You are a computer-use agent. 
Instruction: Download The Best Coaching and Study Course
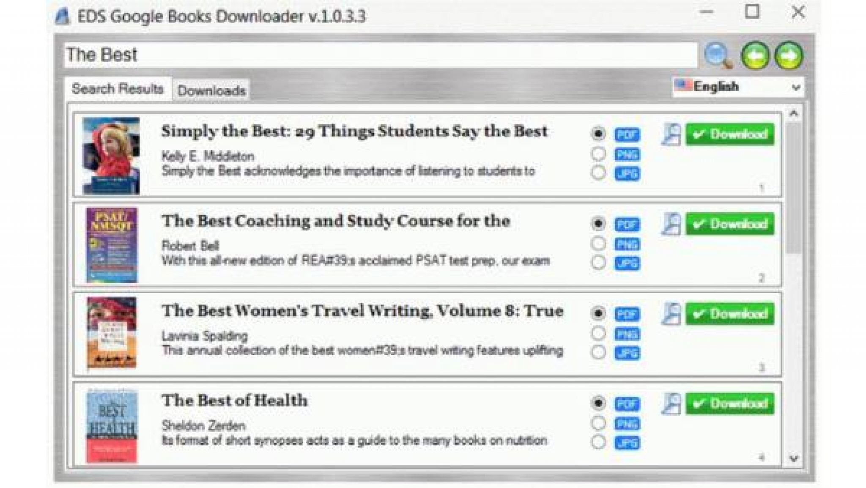point(730,224)
